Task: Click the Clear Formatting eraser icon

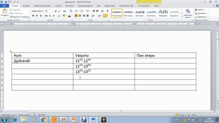Action: tap(71, 11)
